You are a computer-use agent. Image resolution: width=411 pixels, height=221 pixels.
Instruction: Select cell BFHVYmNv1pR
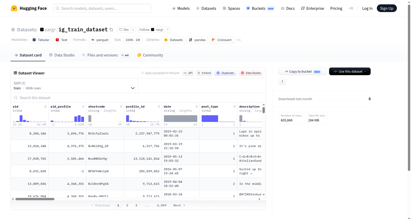pos(105,171)
